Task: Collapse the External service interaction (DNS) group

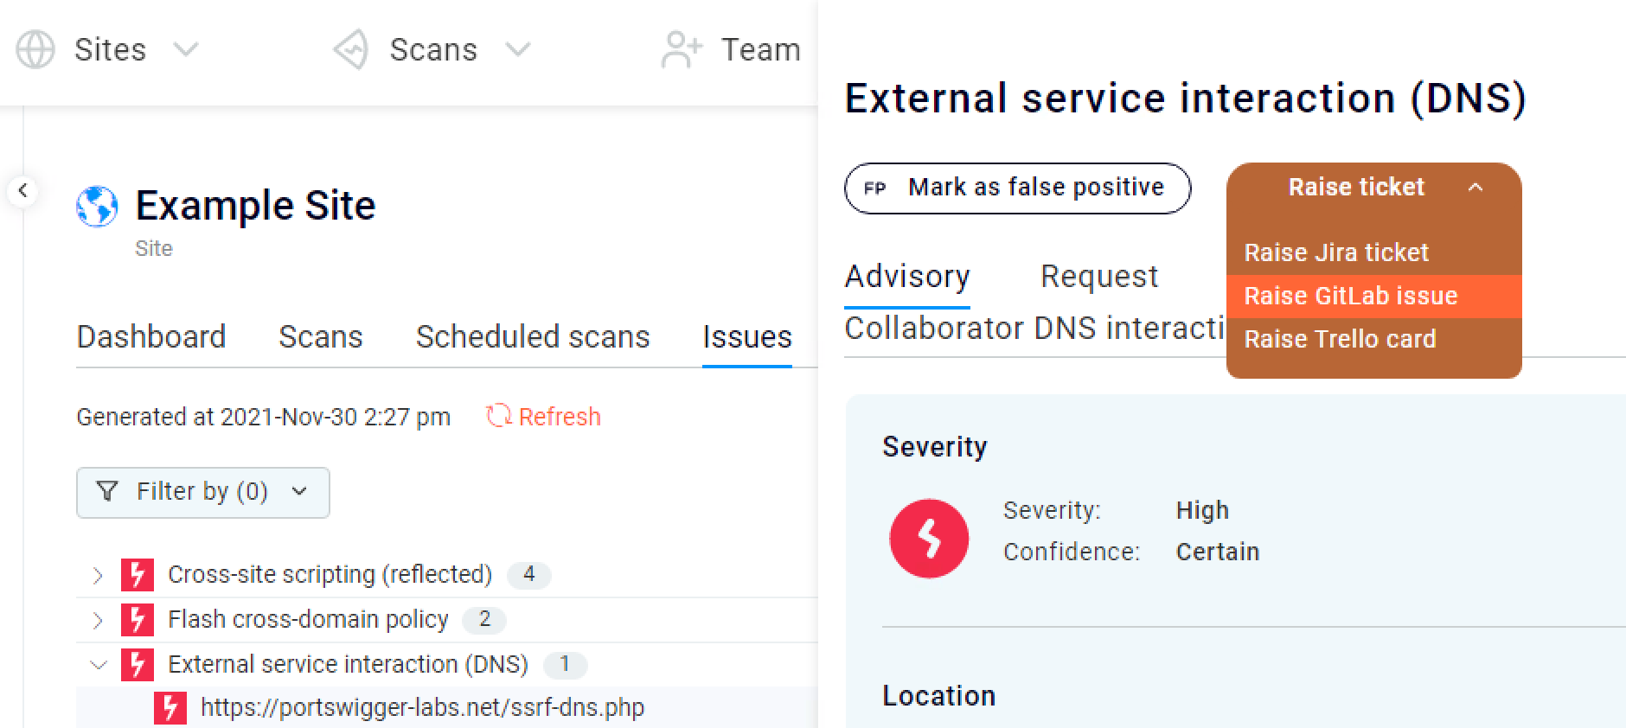Action: [98, 665]
